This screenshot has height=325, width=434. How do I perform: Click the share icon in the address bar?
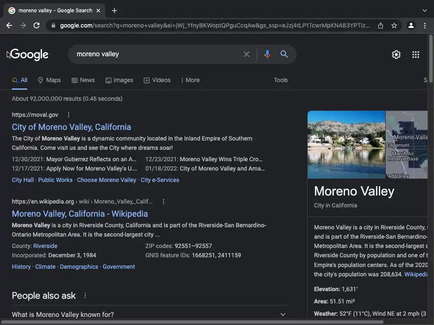(381, 25)
